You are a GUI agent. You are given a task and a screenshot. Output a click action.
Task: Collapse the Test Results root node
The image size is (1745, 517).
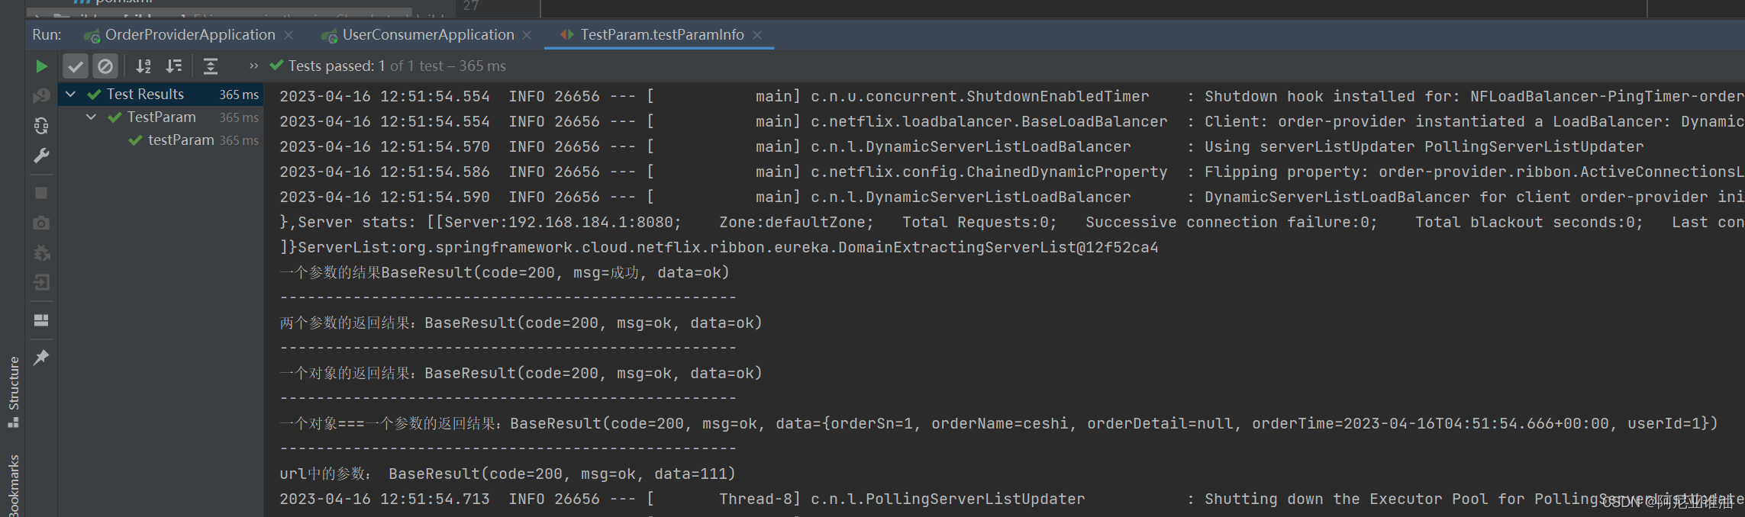click(x=71, y=94)
